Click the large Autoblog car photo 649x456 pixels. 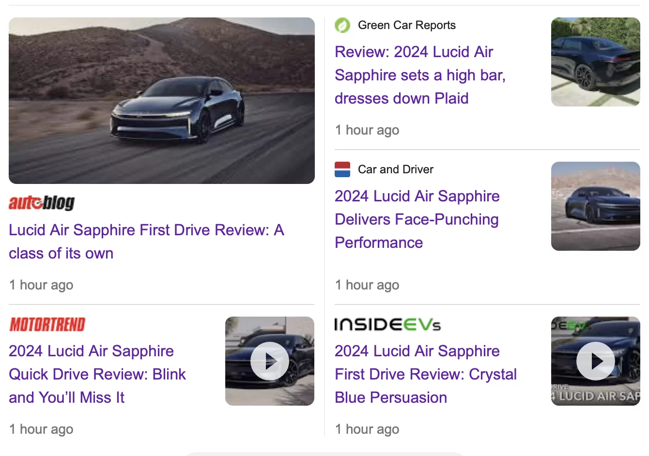[x=162, y=101]
